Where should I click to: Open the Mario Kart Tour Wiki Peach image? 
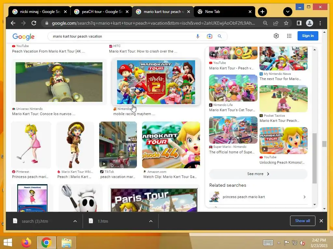point(75,145)
